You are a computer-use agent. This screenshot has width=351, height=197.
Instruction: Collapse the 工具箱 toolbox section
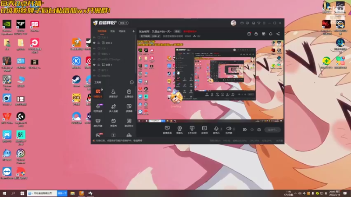[132, 82]
